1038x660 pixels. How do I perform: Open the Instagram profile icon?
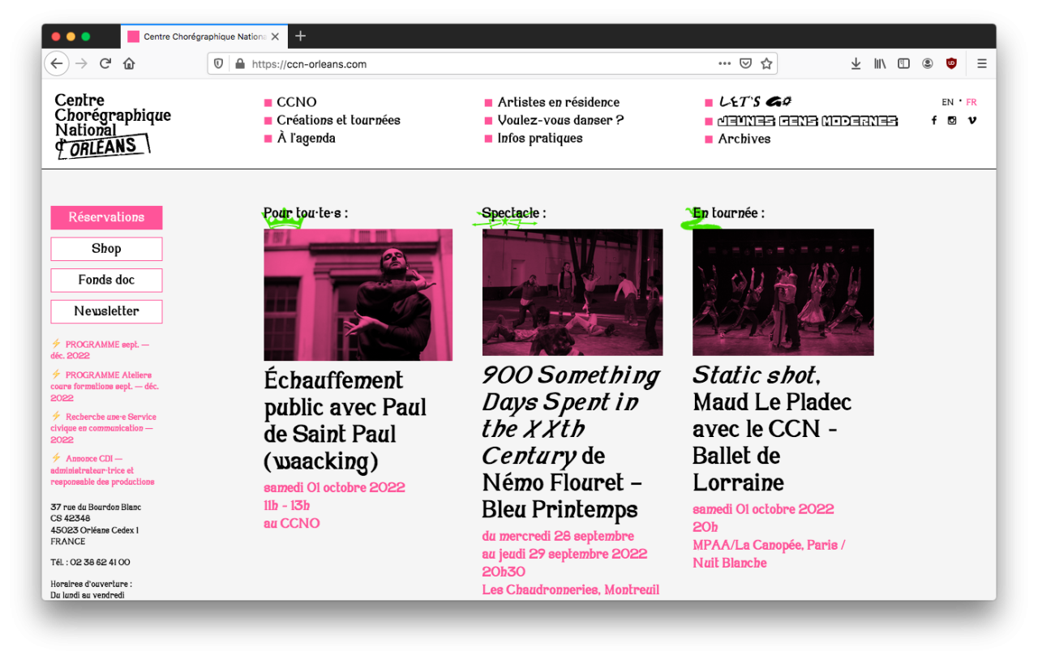[x=952, y=120]
